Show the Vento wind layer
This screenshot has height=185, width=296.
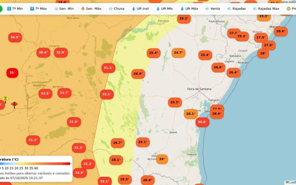(x=213, y=9)
